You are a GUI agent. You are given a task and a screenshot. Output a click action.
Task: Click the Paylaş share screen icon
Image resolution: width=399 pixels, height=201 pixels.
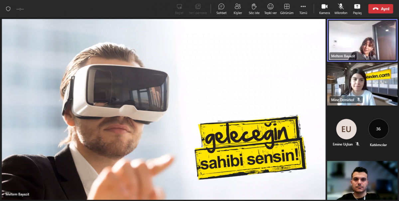click(x=357, y=9)
